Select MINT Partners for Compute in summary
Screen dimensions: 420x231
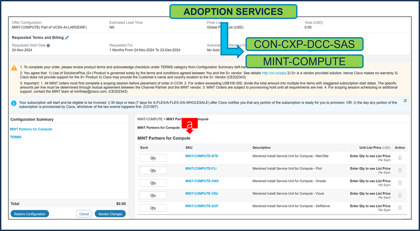[31, 129]
